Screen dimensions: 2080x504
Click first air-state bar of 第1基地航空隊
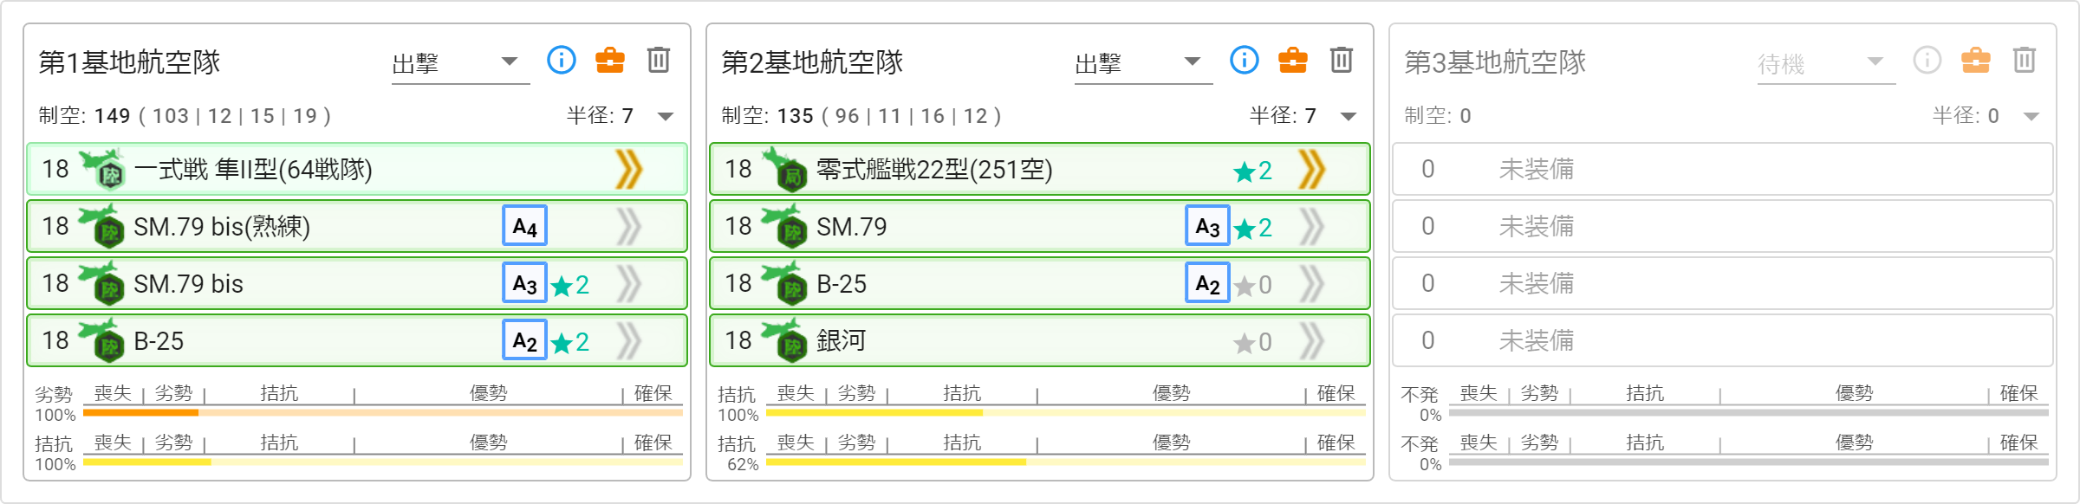383,412
